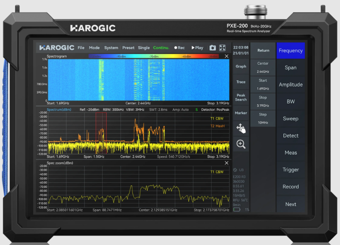
Task: Open the Preset options
Action: click(128, 48)
